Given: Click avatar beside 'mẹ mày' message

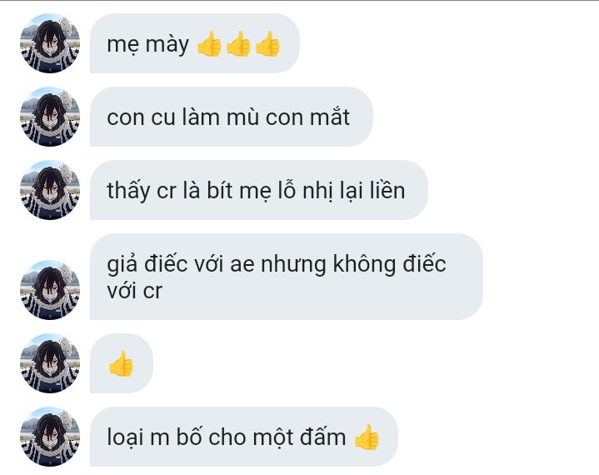Looking at the screenshot, I should pyautogui.click(x=50, y=43).
